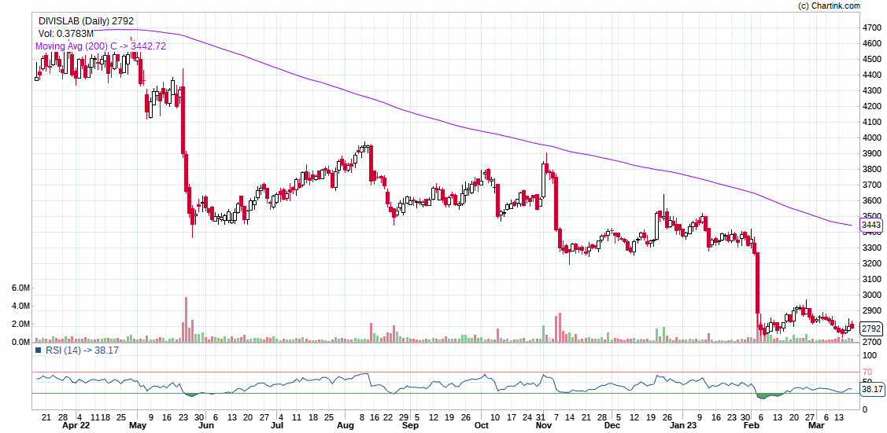Select the 3200 price axis label
887x433 pixels.
coord(871,263)
